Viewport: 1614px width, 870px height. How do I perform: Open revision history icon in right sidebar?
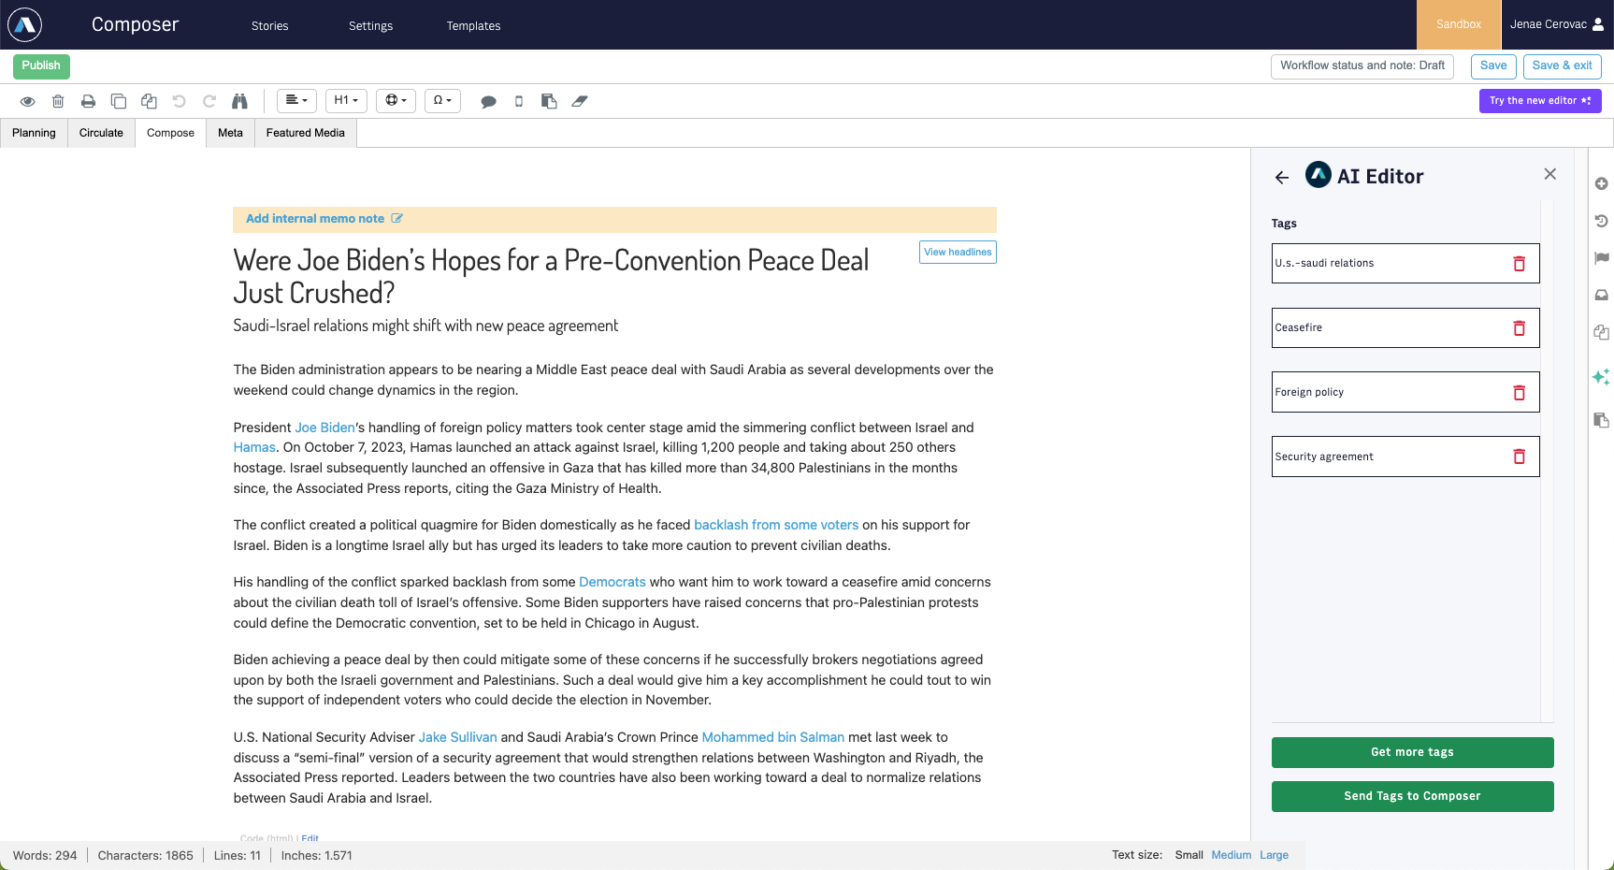1602,221
